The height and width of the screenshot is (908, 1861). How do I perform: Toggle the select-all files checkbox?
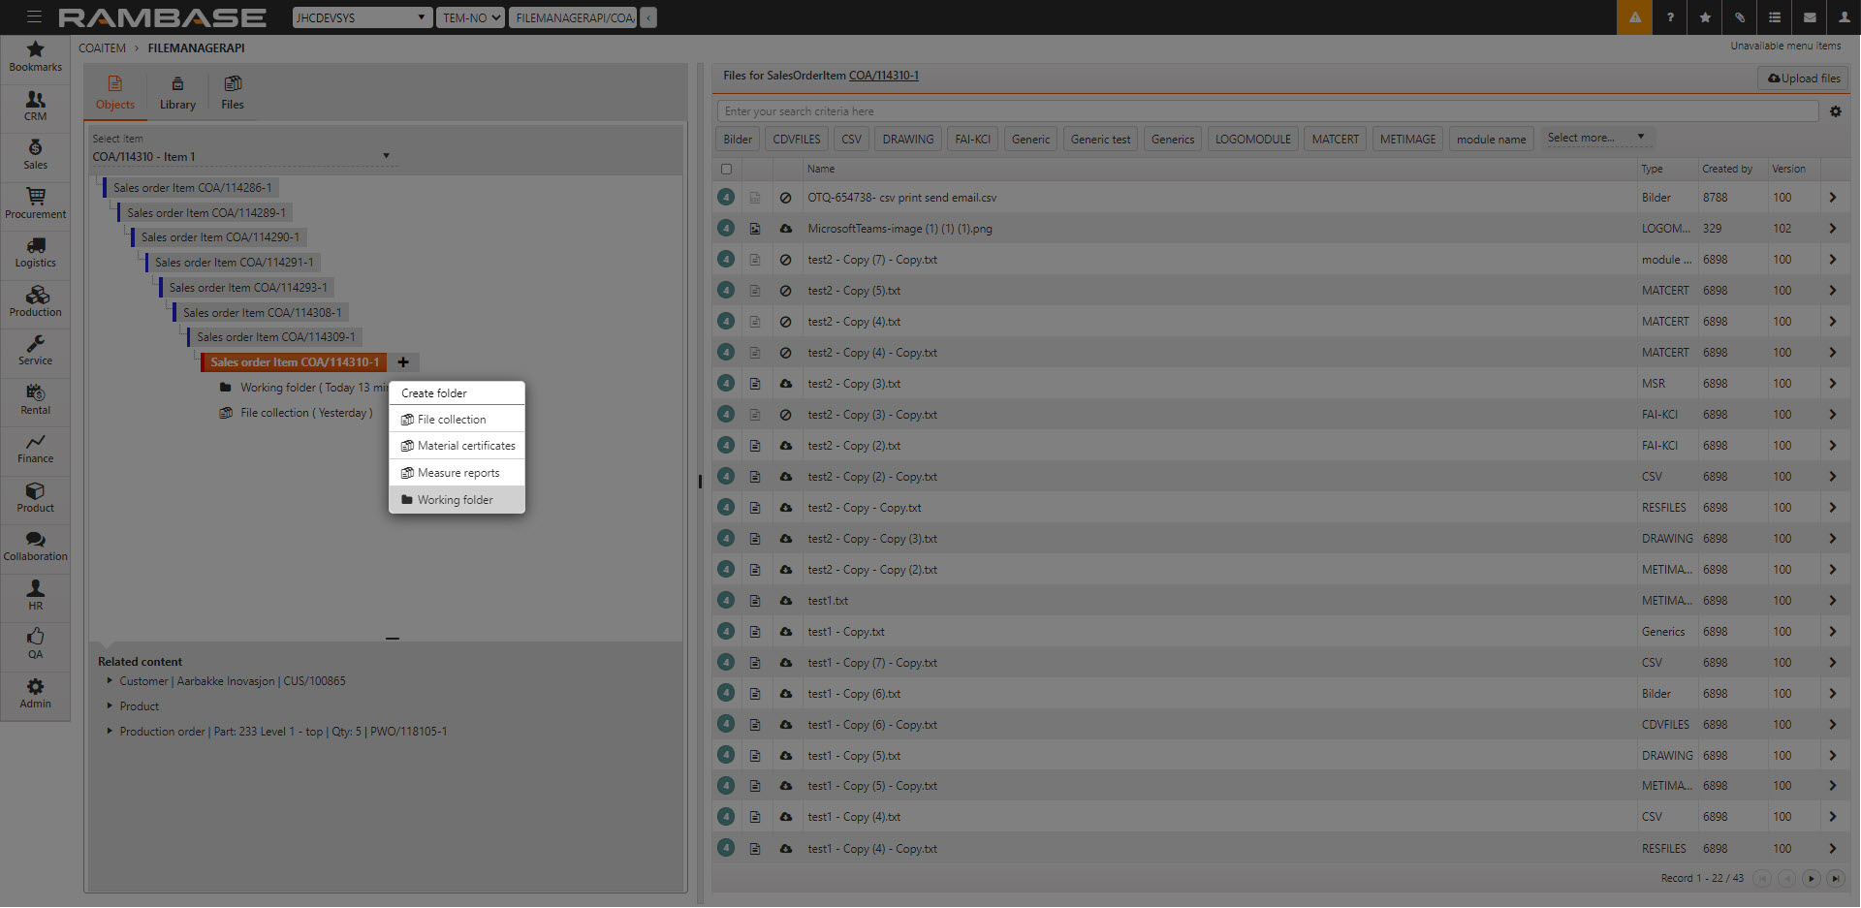726,169
